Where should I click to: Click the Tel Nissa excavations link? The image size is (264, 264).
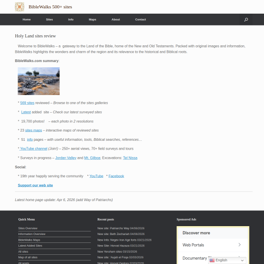(130, 158)
